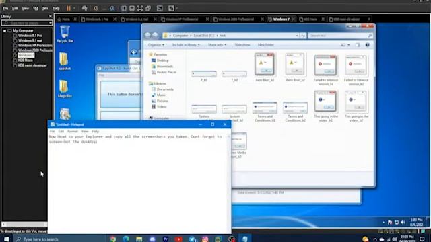431x242 pixels.
Task: Select Windows 8.1 Pro in library
Action: pyautogui.click(x=30, y=36)
